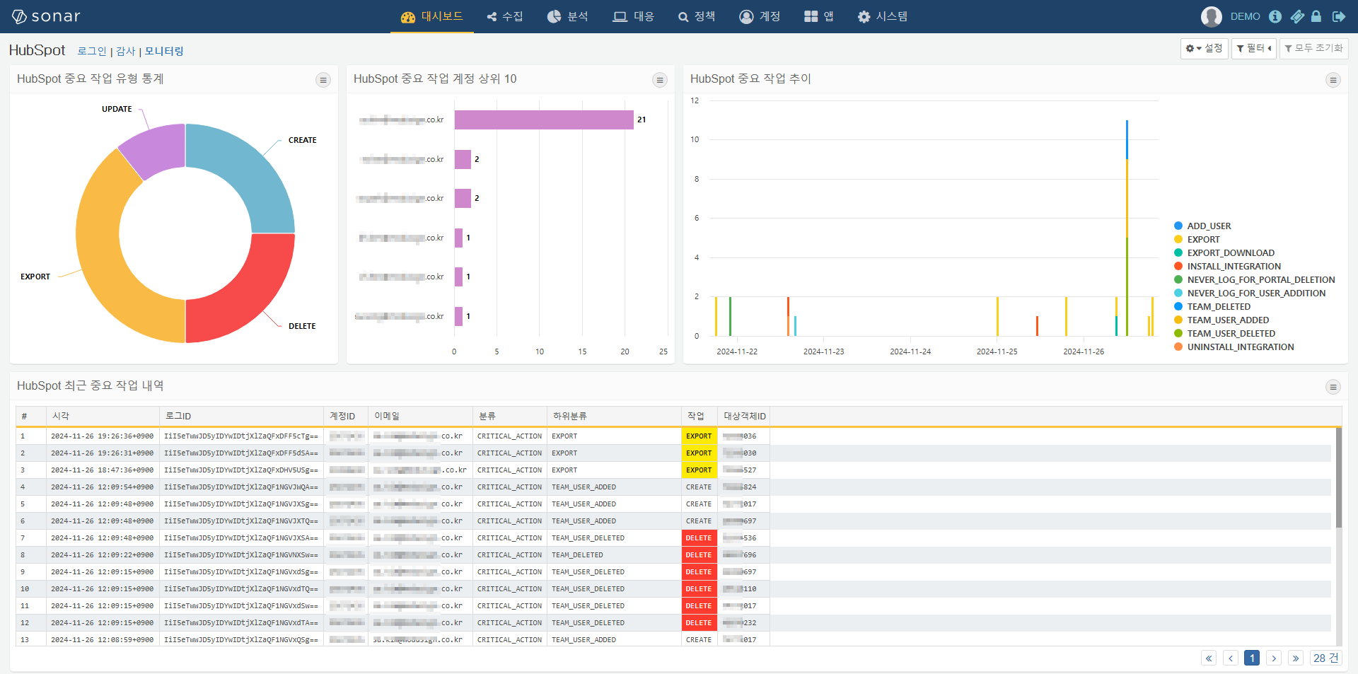The width and height of the screenshot is (1358, 674).
Task: Open the 계정 account menu
Action: pyautogui.click(x=760, y=16)
